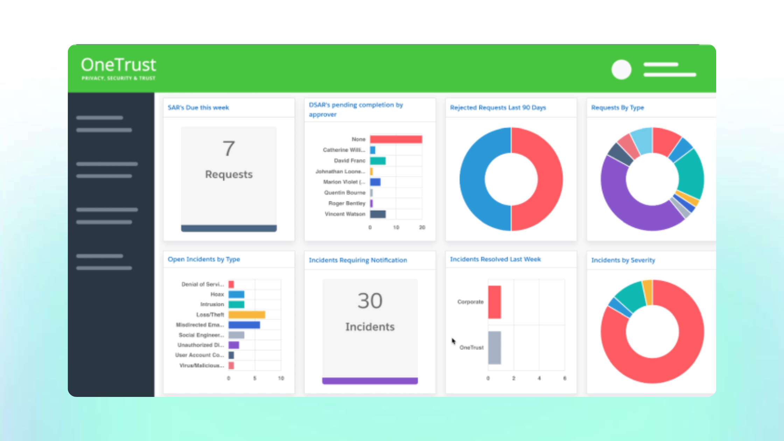This screenshot has height=441, width=784.
Task: Click the 'Corporate' axis label
Action: coord(470,302)
